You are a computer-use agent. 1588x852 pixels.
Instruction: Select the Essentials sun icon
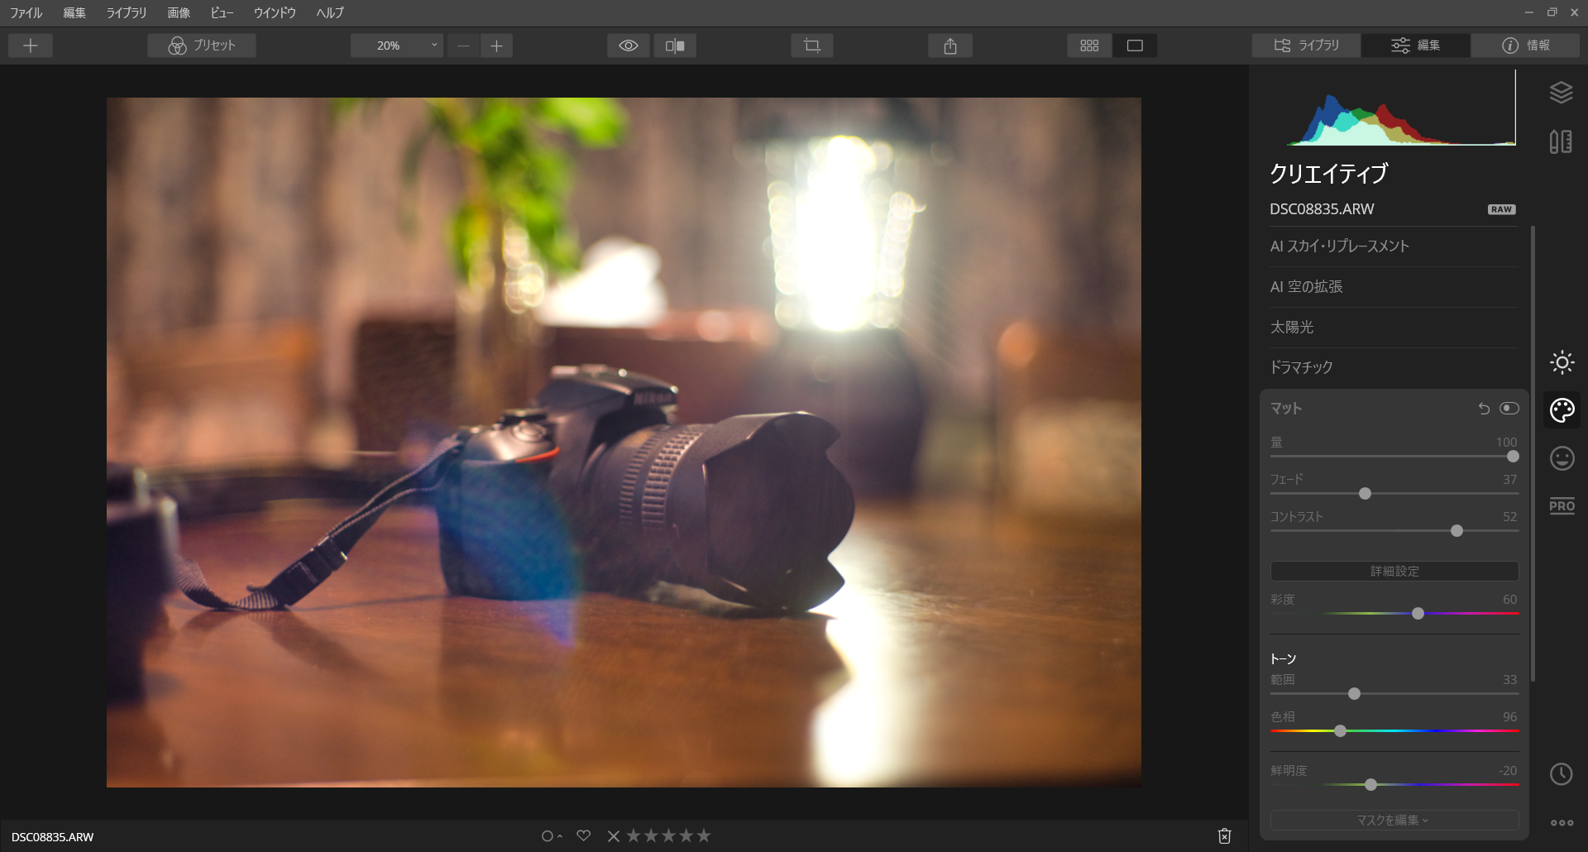pos(1562,362)
